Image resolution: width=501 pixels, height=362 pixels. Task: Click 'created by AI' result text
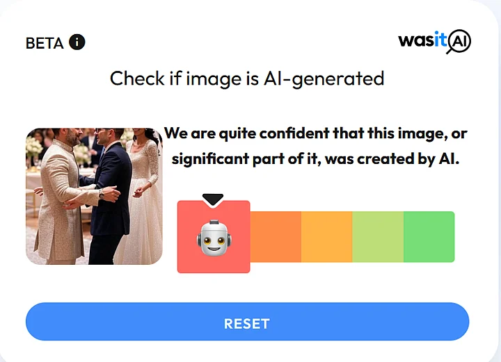pos(408,158)
